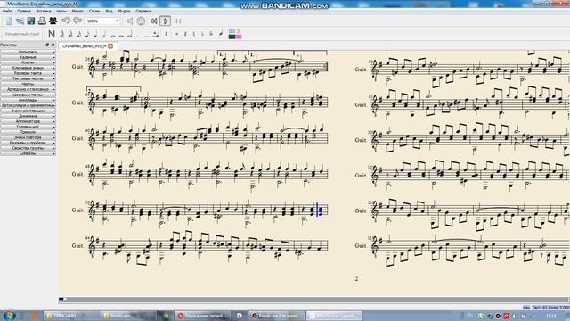Select the 32nd note duration
The image size is (570, 321).
pyautogui.click(x=70, y=34)
